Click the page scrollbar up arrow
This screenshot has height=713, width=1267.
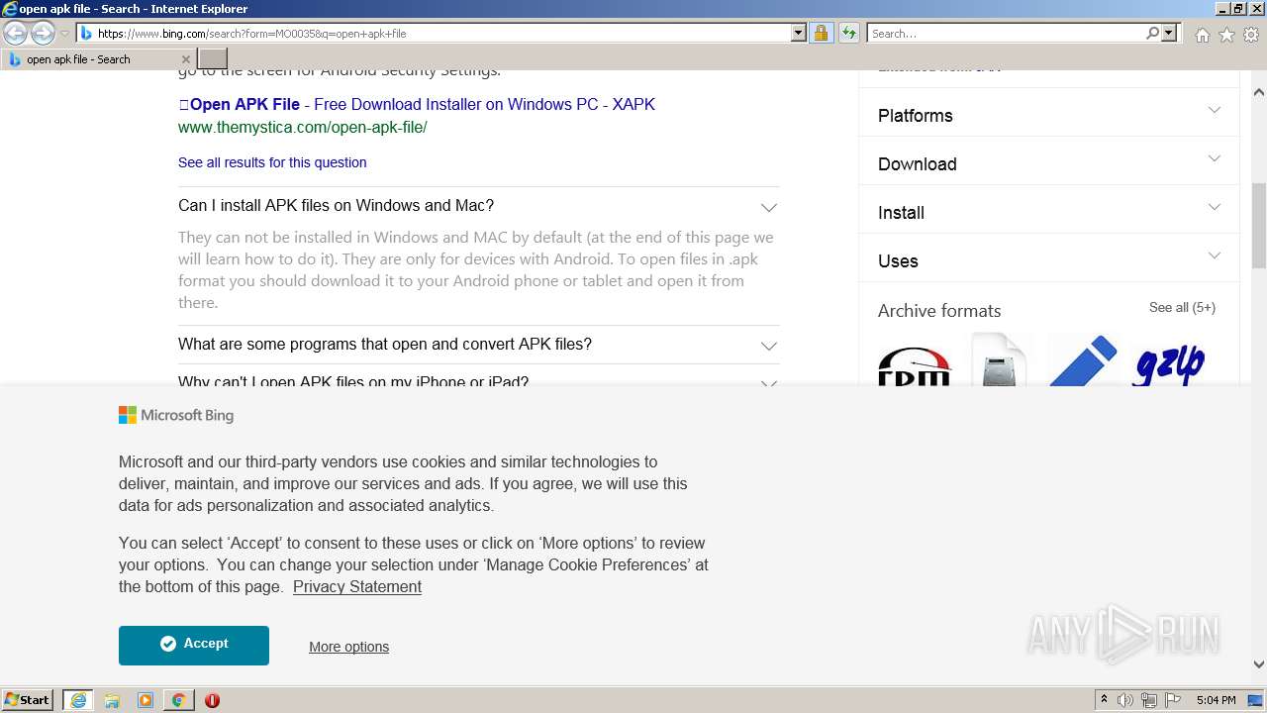click(x=1259, y=92)
